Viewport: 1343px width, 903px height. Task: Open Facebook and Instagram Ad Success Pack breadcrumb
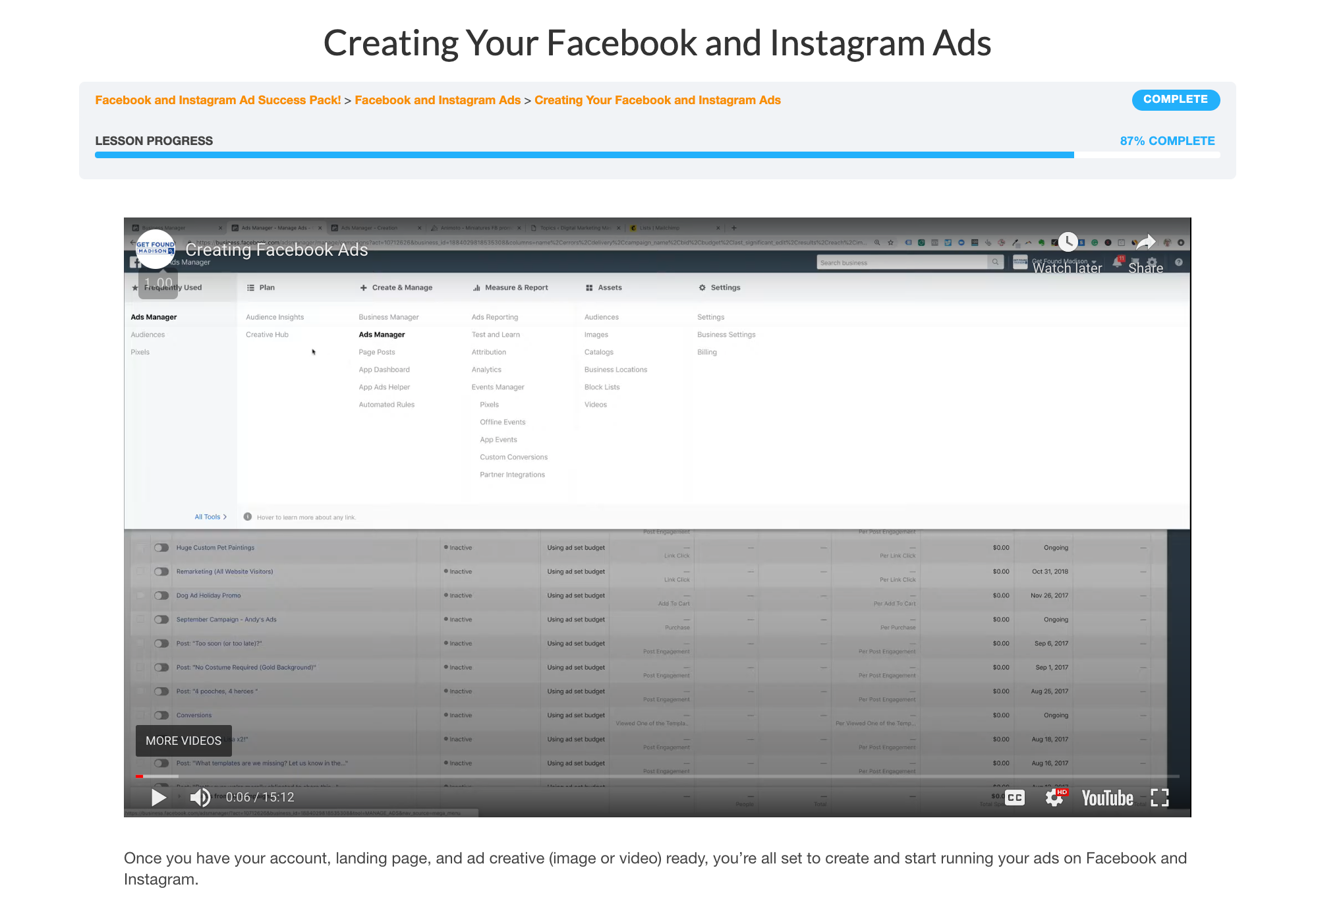[x=217, y=100]
